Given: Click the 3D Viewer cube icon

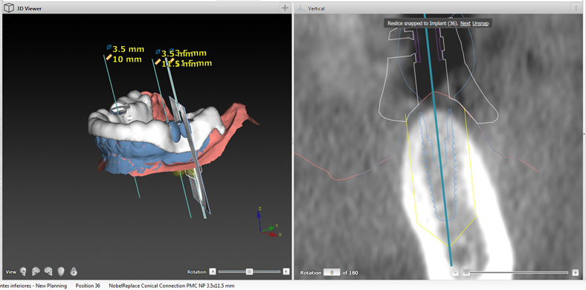Looking at the screenshot, I should [x=9, y=8].
